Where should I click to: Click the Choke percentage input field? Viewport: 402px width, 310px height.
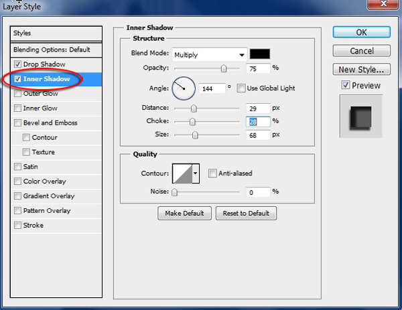point(258,121)
